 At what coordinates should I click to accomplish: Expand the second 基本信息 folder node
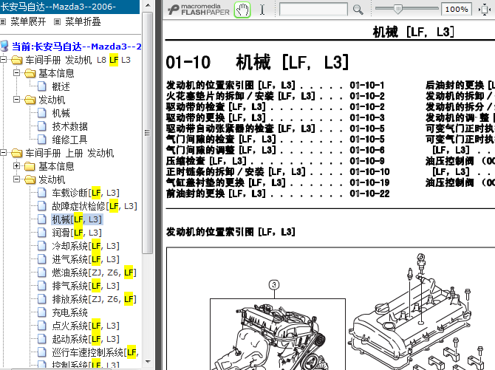click(17, 165)
